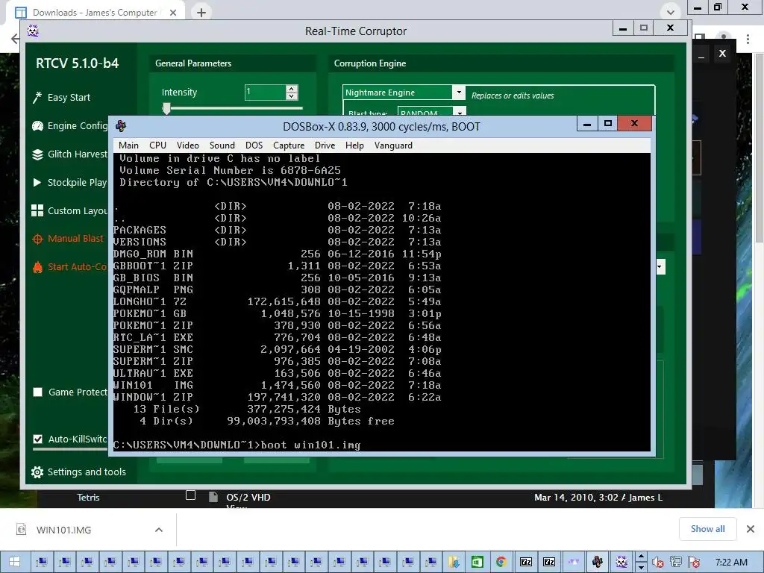Switch to DOSBox-X via taskbar icon
The width and height of the screenshot is (764, 573).
[x=598, y=562]
